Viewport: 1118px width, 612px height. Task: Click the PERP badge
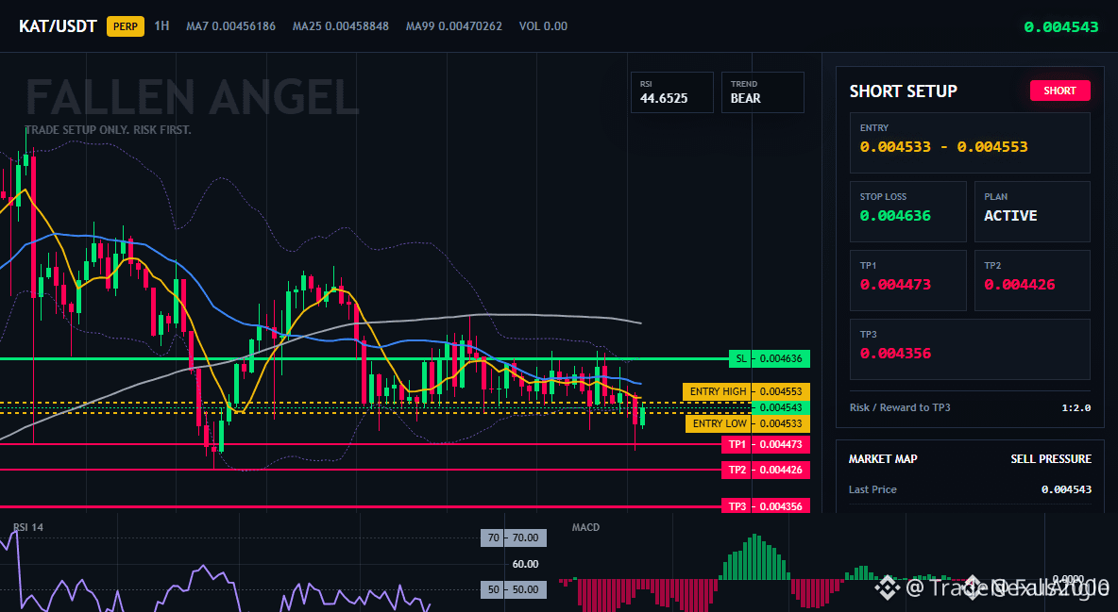point(126,26)
